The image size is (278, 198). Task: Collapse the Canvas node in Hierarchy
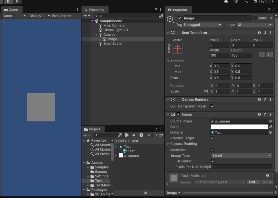pyautogui.click(x=96, y=35)
